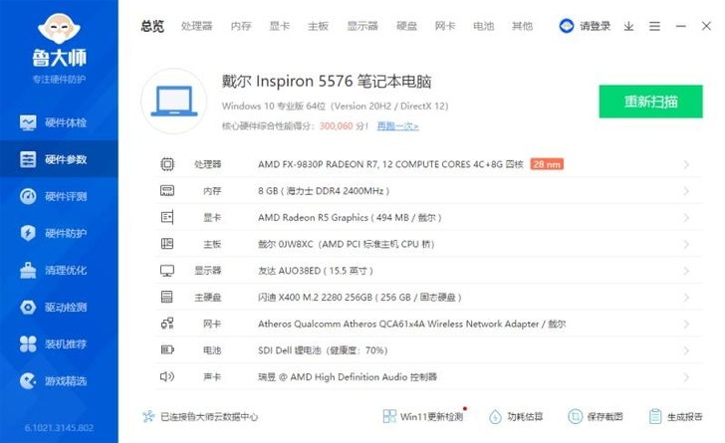
Task: Click the AMD FX-9830P processor text
Action: [390, 164]
